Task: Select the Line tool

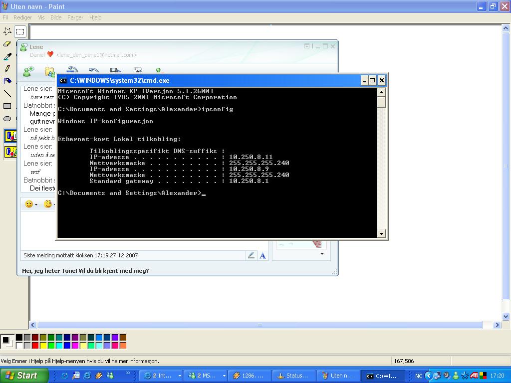Action: pyautogui.click(x=7, y=93)
